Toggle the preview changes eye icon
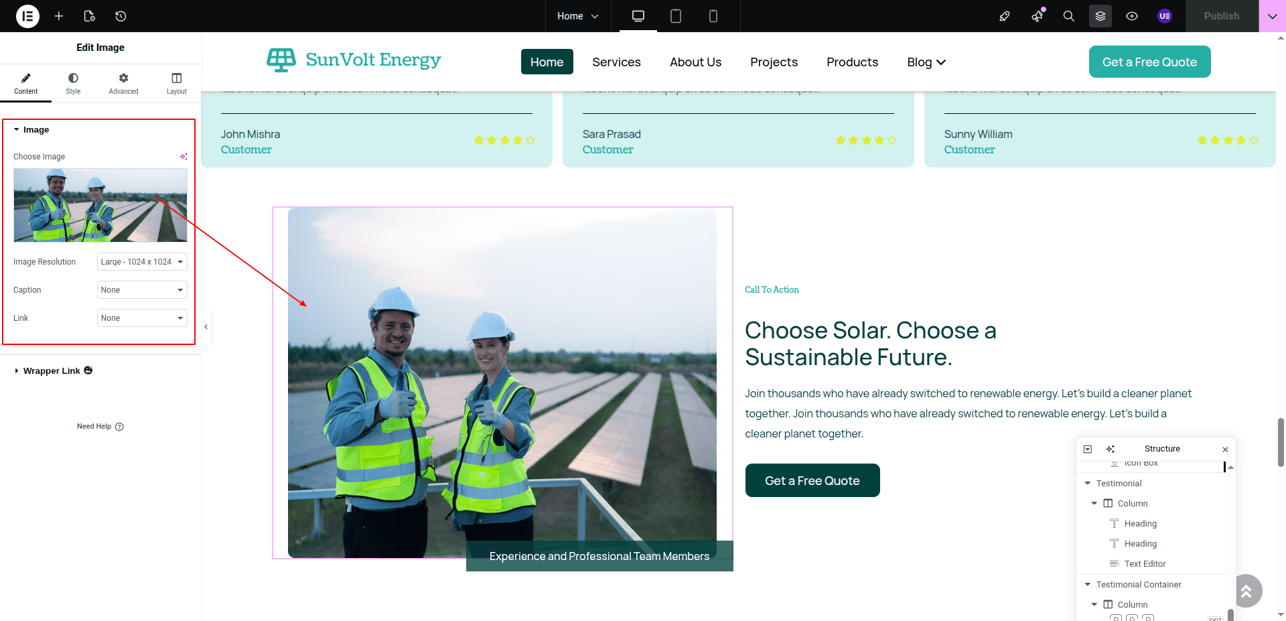The width and height of the screenshot is (1286, 621). 1132,16
